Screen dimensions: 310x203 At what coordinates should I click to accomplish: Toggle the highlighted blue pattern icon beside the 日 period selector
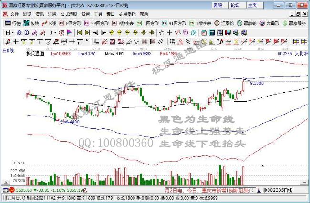[x=19, y=33]
